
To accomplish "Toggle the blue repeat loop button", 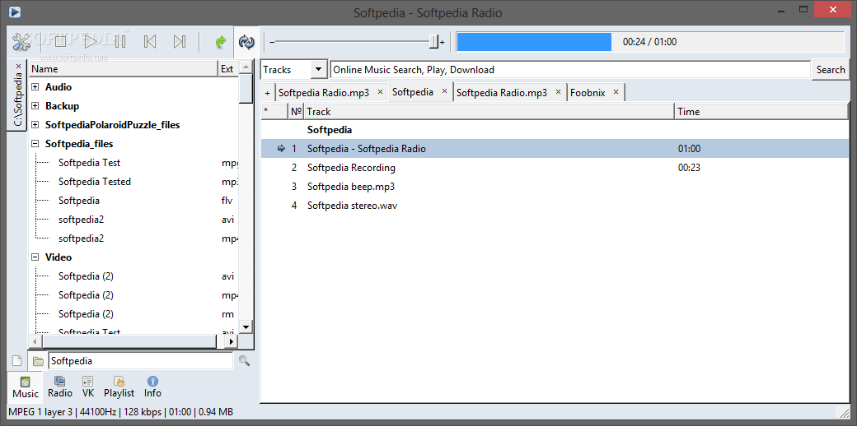I will pos(246,41).
